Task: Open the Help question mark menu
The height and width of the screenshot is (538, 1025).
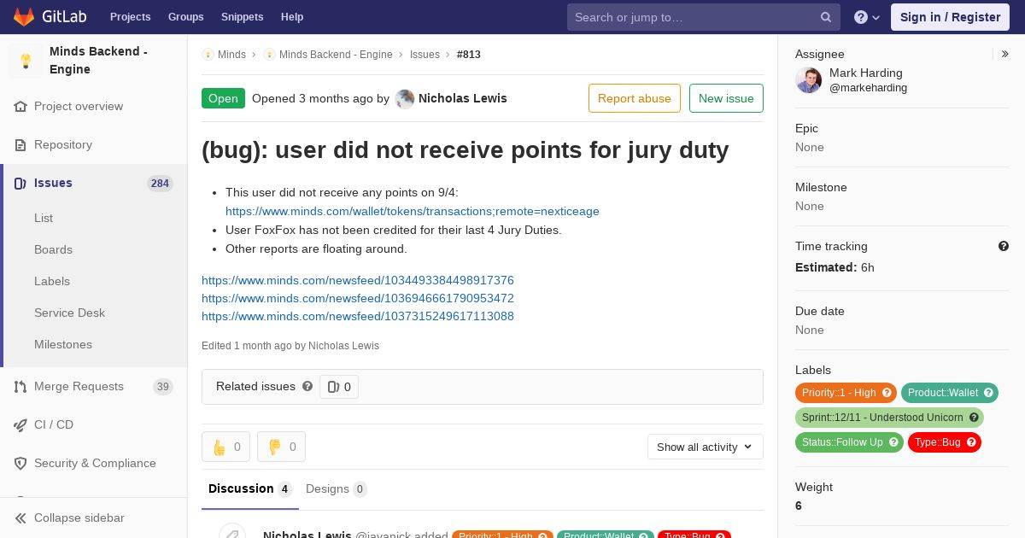Action: coord(867,17)
